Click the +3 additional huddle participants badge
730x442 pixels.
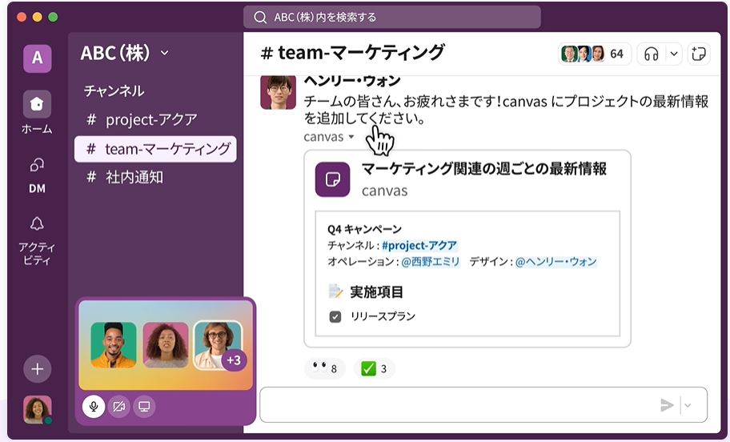click(234, 360)
